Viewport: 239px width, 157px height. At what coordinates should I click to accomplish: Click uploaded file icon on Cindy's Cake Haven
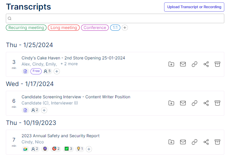coord(25,71)
